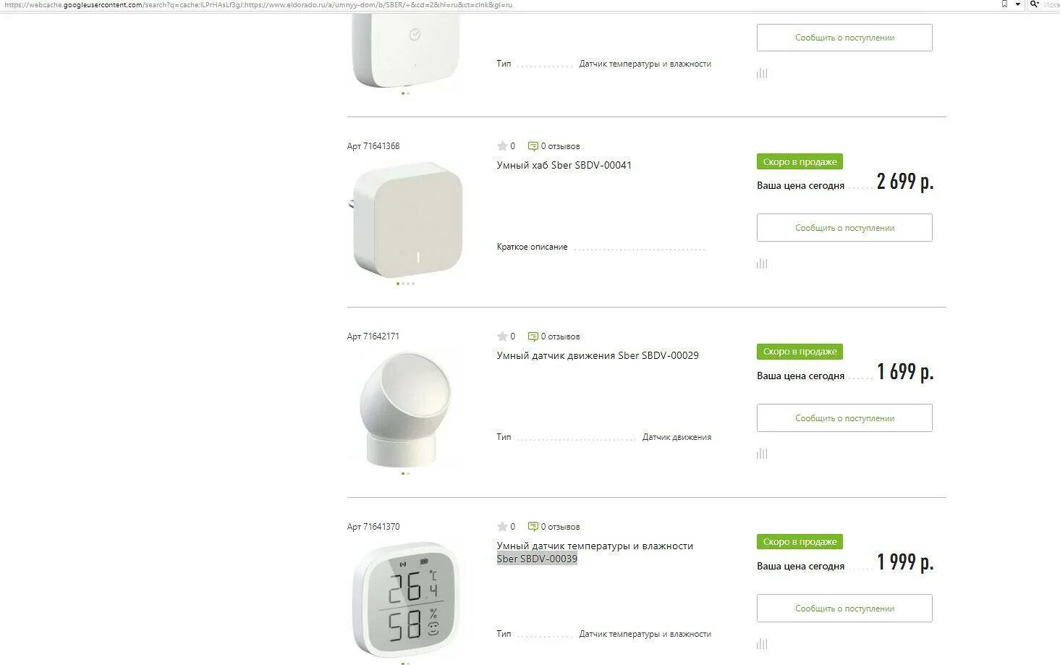Screen dimensions: 1060x665
Task: Click the compare bars icon for the Sber SBDV-00039 sensor
Action: point(762,644)
